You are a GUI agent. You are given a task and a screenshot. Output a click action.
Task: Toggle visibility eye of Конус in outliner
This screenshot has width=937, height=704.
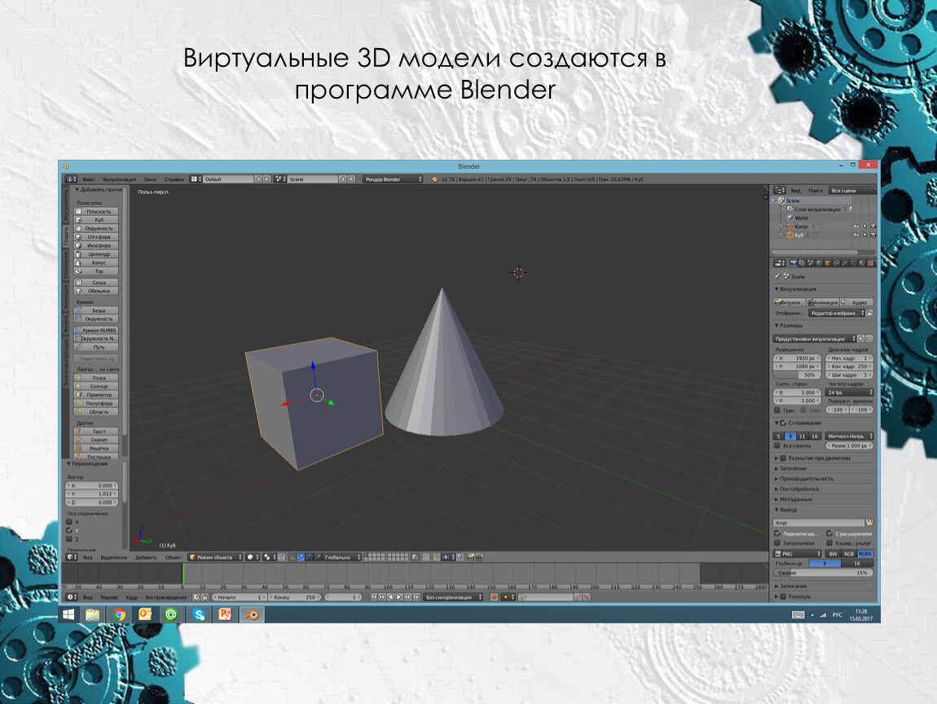click(x=856, y=227)
